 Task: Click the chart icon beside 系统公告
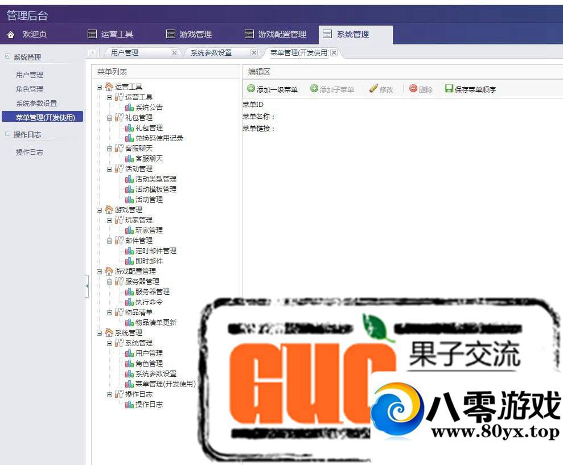click(x=129, y=107)
